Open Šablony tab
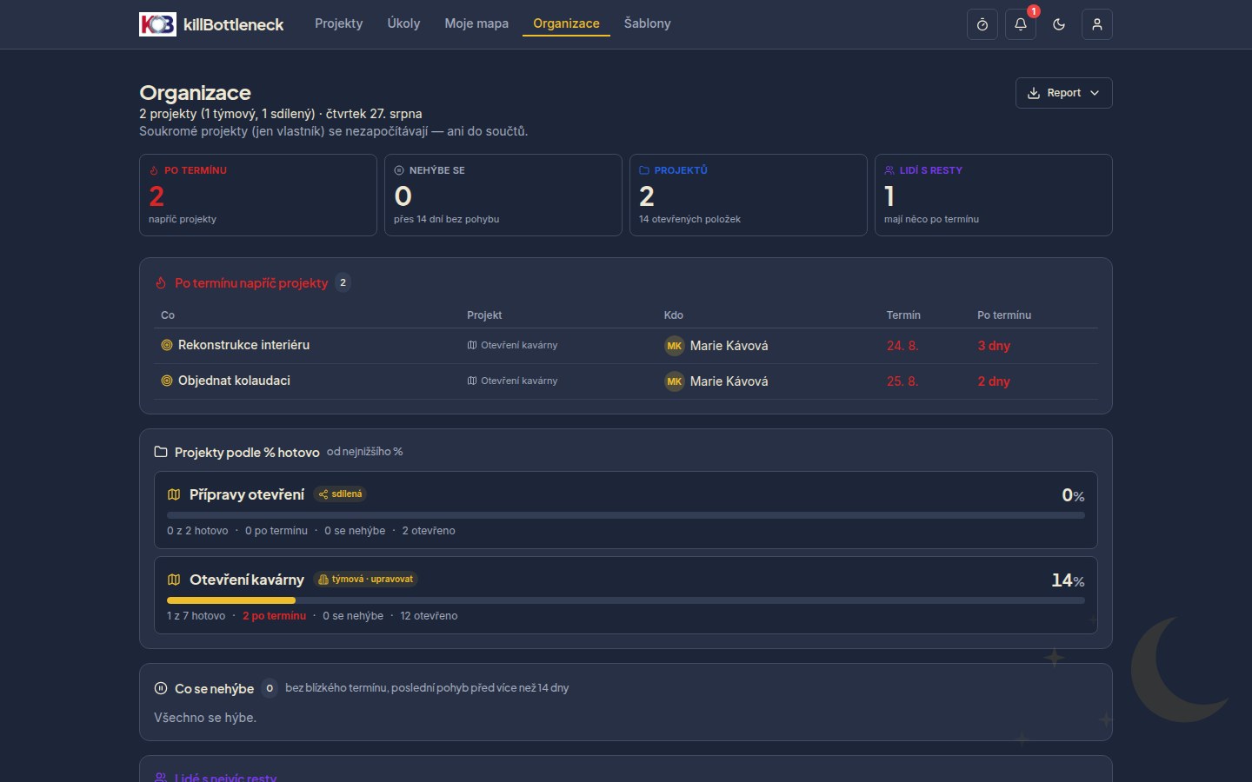Viewport: 1252px width, 782px height. pos(647,23)
